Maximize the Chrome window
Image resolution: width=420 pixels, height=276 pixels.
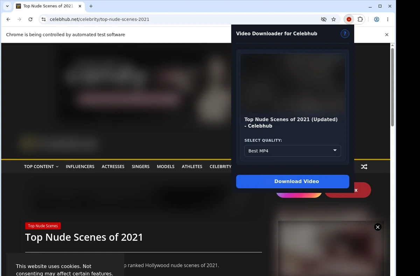point(380,6)
